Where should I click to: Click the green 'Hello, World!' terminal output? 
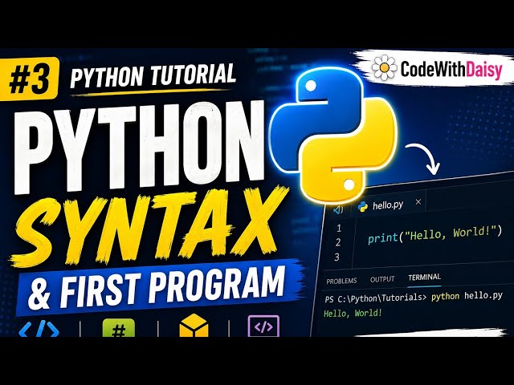[x=353, y=314]
